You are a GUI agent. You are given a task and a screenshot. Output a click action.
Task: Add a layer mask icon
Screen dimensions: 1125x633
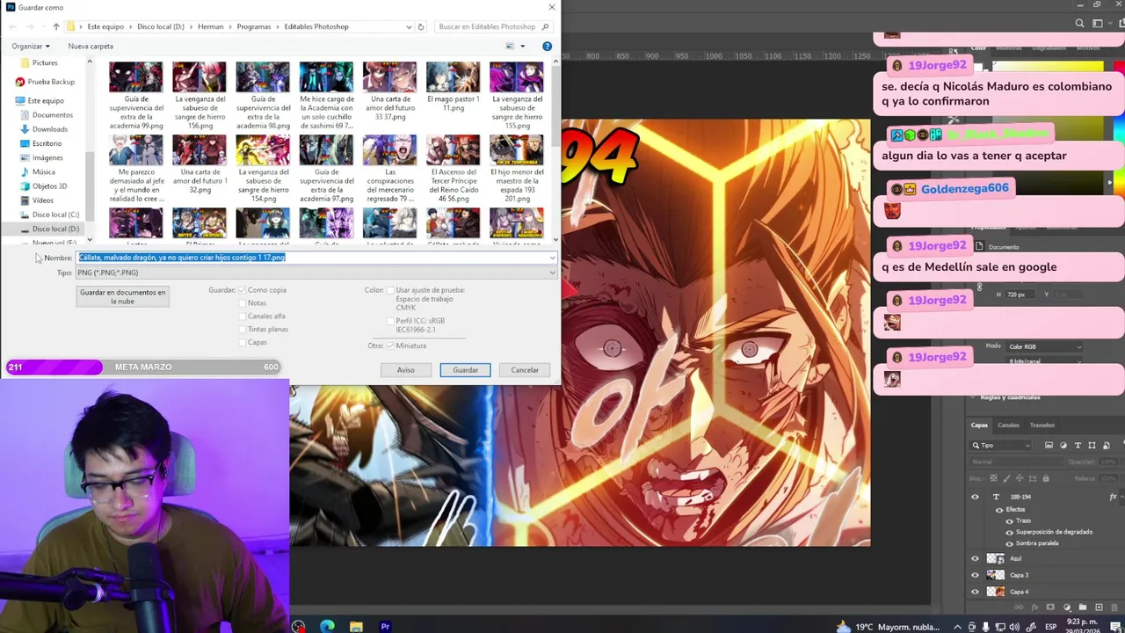1051,608
